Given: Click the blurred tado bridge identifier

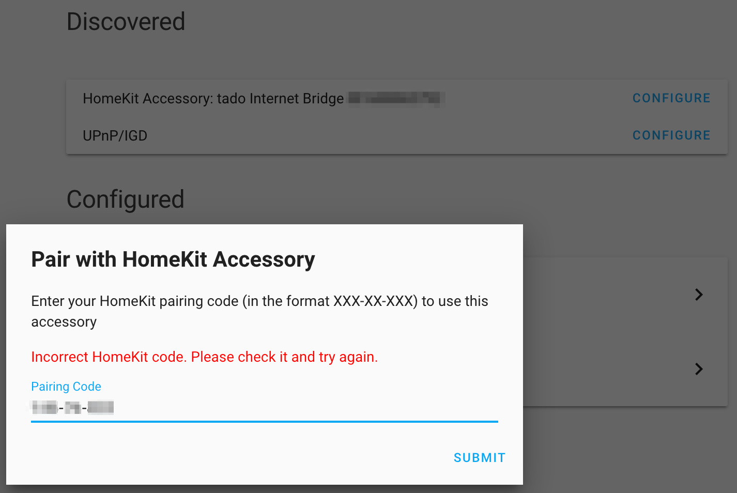Looking at the screenshot, I should click(396, 98).
